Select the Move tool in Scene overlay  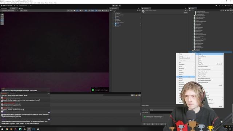[2, 16]
